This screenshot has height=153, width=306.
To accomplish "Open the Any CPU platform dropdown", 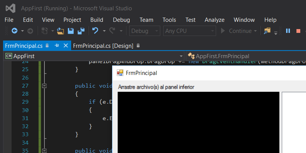I will (189, 31).
